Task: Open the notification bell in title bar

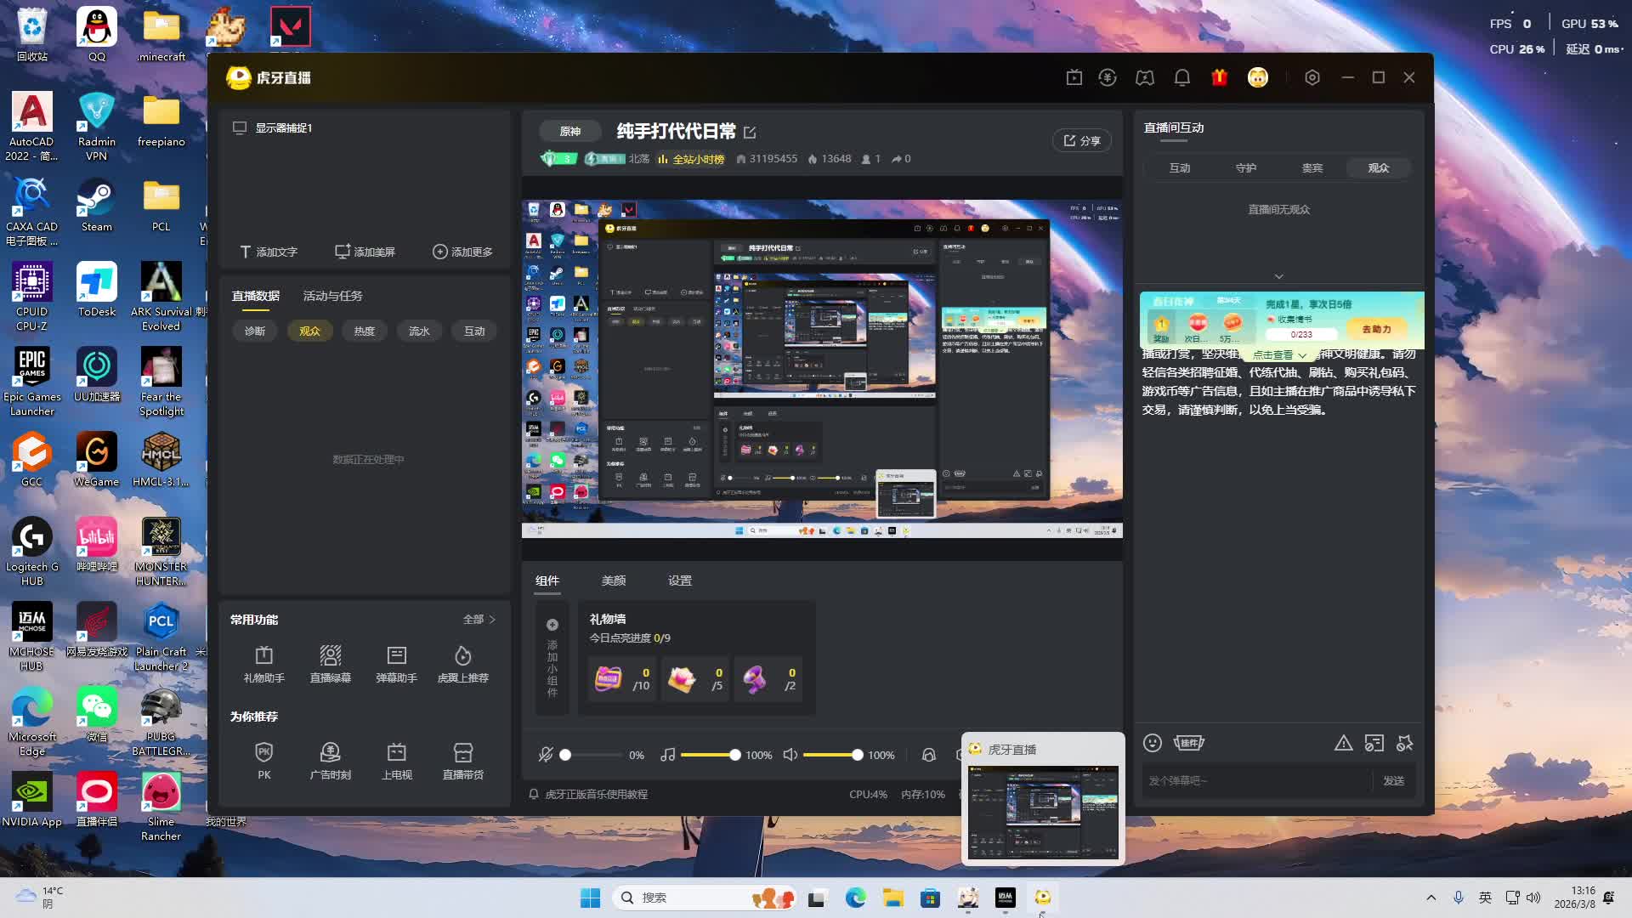Action: click(1181, 77)
